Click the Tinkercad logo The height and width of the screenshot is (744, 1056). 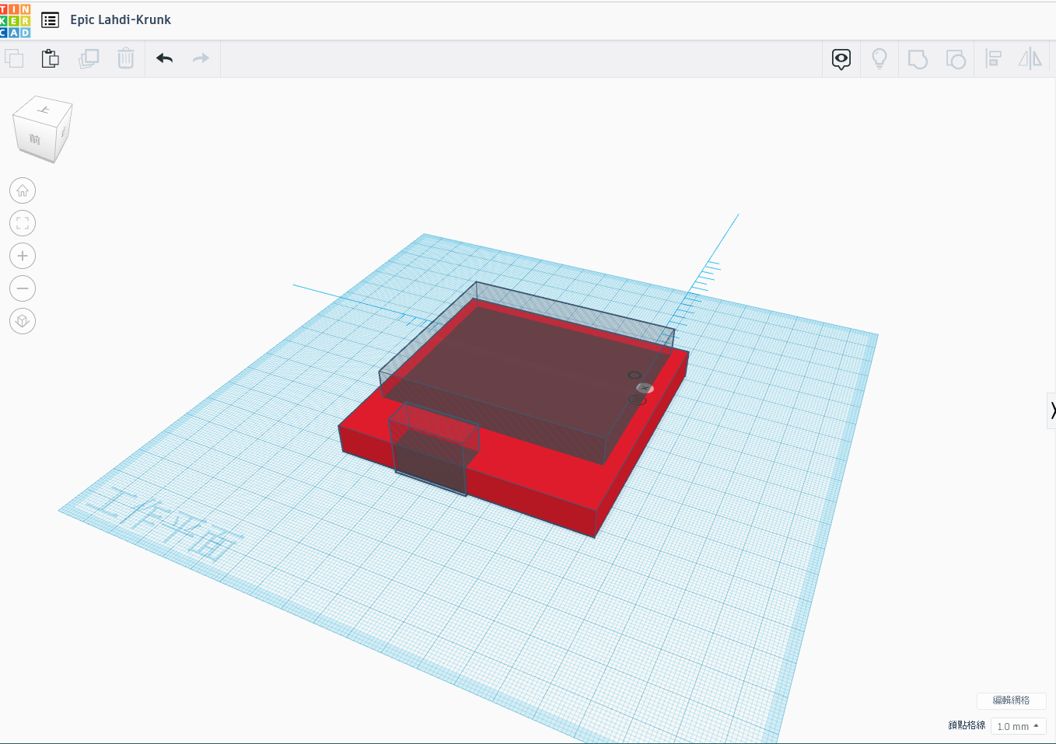[15, 19]
